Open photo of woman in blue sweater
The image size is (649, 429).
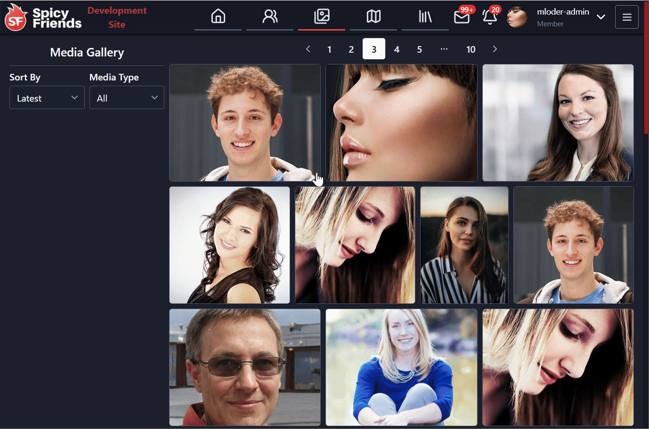[401, 367]
